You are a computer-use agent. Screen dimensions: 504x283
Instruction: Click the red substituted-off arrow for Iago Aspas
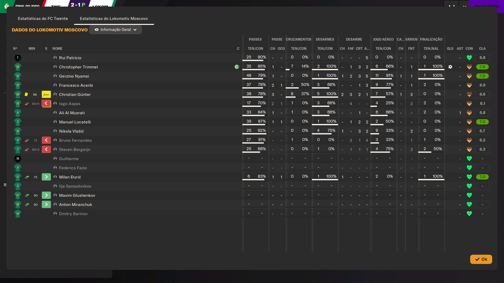click(46, 104)
